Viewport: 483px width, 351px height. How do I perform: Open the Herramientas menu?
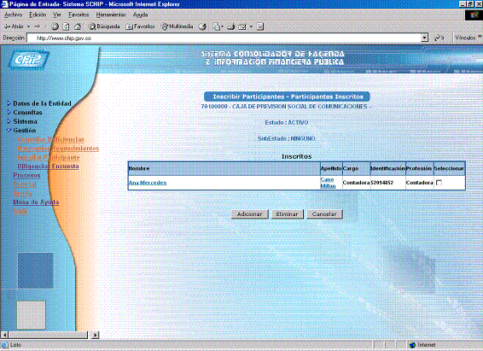111,15
